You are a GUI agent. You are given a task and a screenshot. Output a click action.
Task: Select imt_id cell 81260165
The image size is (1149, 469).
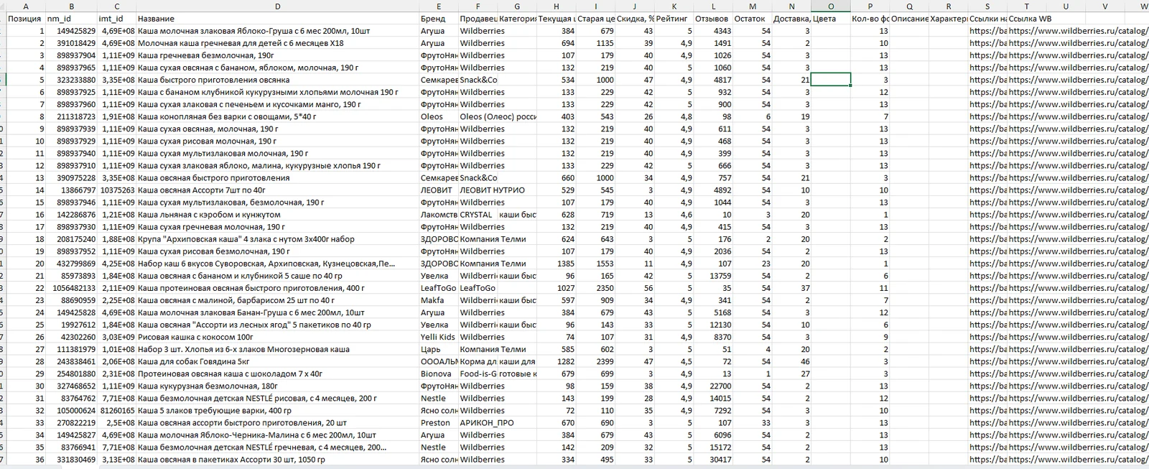pyautogui.click(x=116, y=411)
